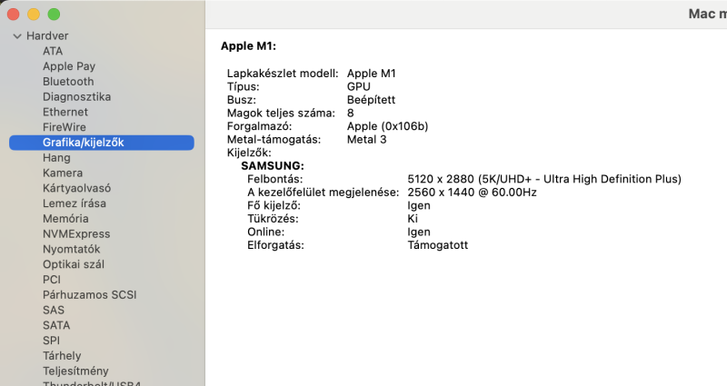Viewport: 727px width, 386px height.
Task: Click the Magok teljes száma: label
Action: (x=281, y=113)
